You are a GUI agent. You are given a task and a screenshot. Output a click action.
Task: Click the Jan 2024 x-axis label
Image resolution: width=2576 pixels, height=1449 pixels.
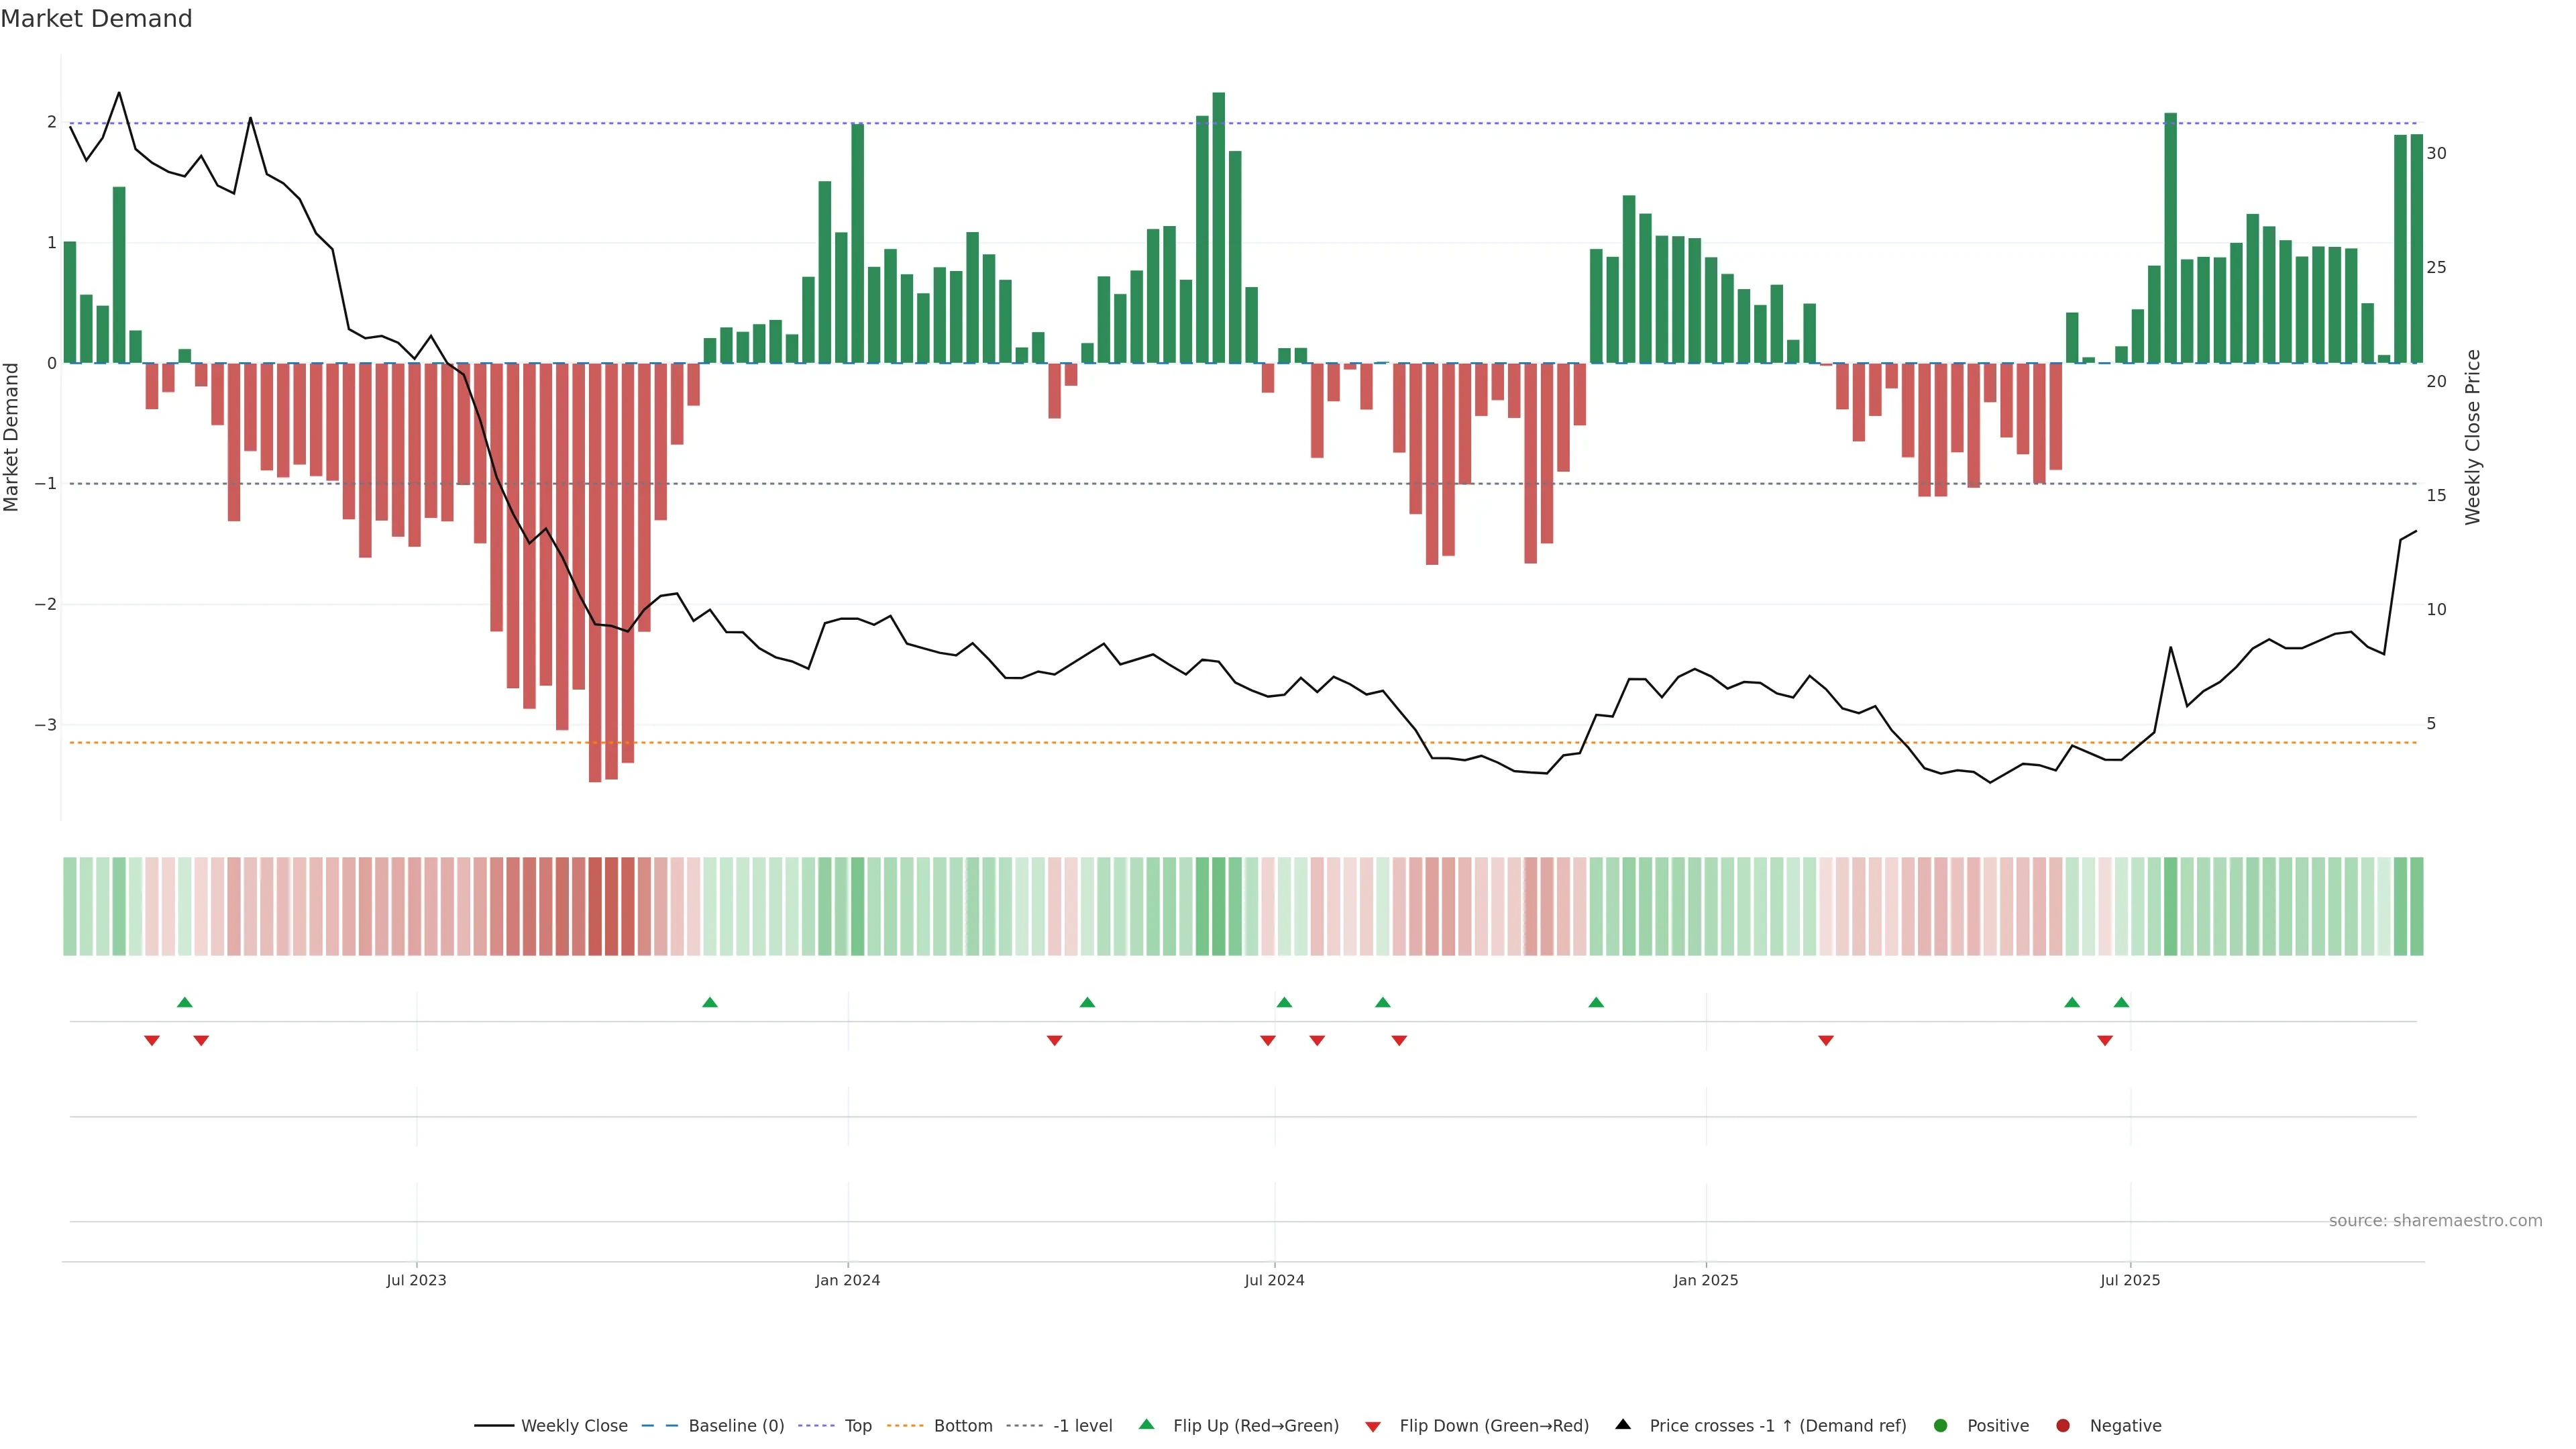(x=847, y=1280)
